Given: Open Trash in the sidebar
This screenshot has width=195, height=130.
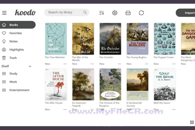Looking at the screenshot, I should click(13, 58).
